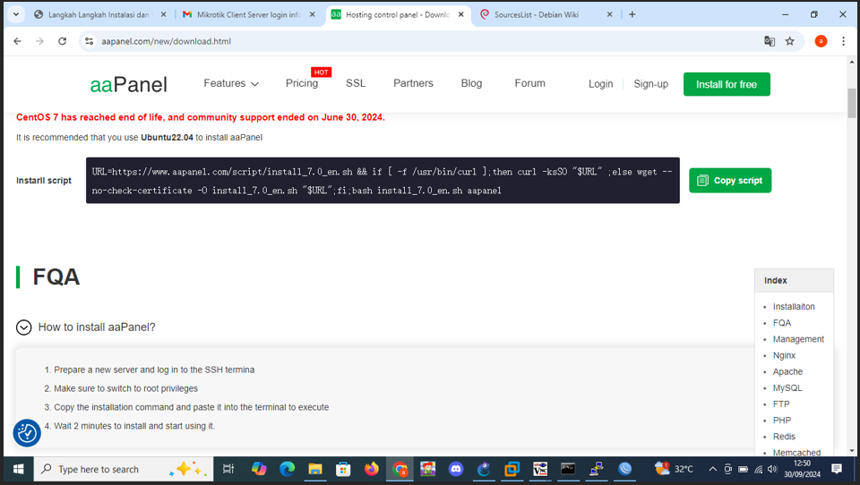The image size is (860, 485).
Task: Open File Explorer from taskbar
Action: pos(314,469)
